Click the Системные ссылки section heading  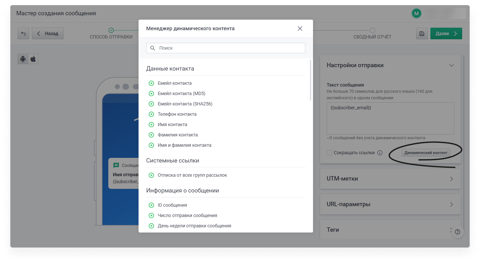pyautogui.click(x=173, y=161)
